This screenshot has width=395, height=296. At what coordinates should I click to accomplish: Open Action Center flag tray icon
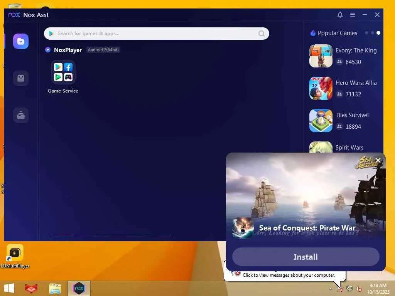[340, 288]
